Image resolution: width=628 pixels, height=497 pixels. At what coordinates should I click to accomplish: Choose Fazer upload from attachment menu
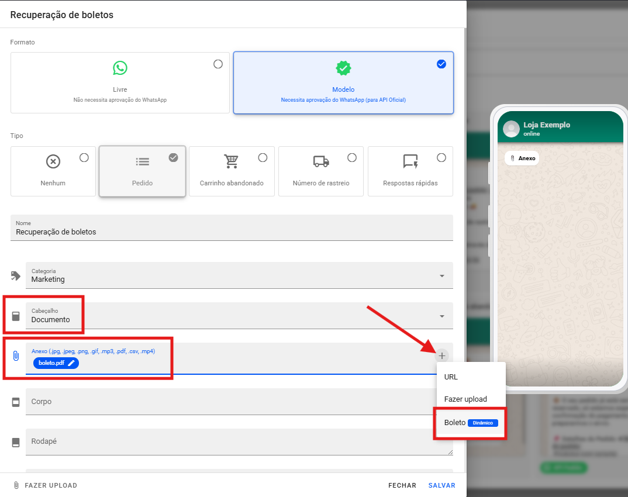click(465, 399)
